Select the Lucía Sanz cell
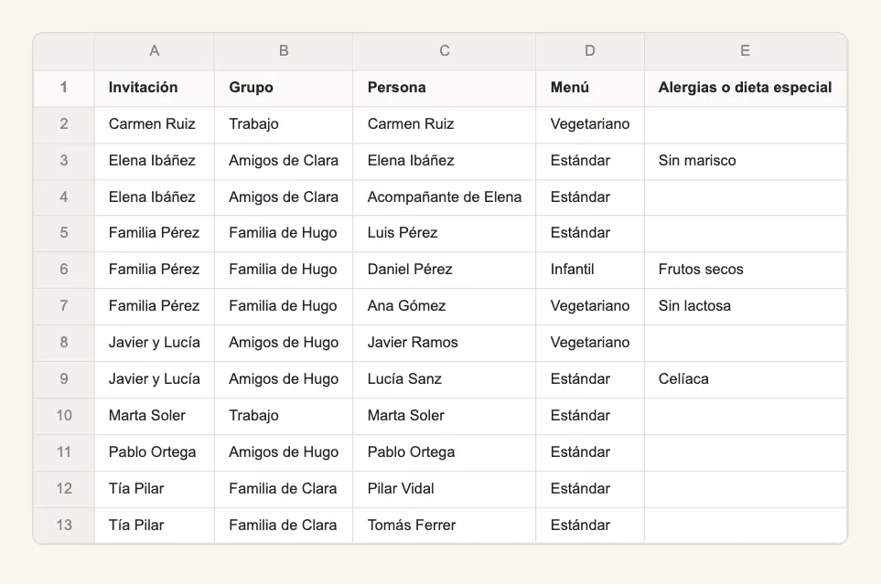This screenshot has width=881, height=584. pos(444,379)
